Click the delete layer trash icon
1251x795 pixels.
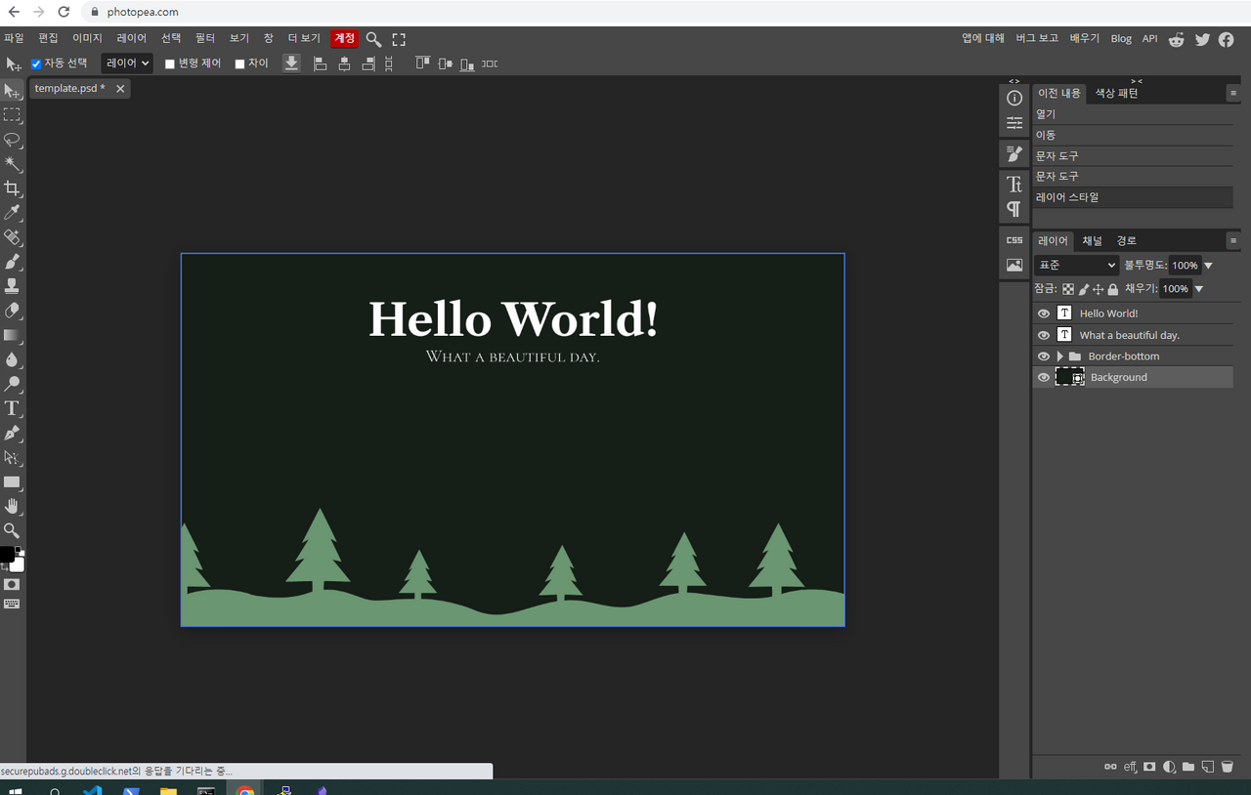(x=1228, y=767)
